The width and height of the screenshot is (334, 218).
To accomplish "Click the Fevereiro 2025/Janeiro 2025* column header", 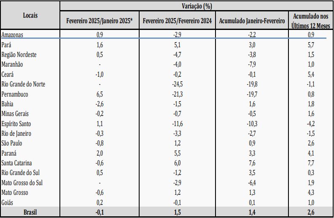I will (x=100, y=21).
